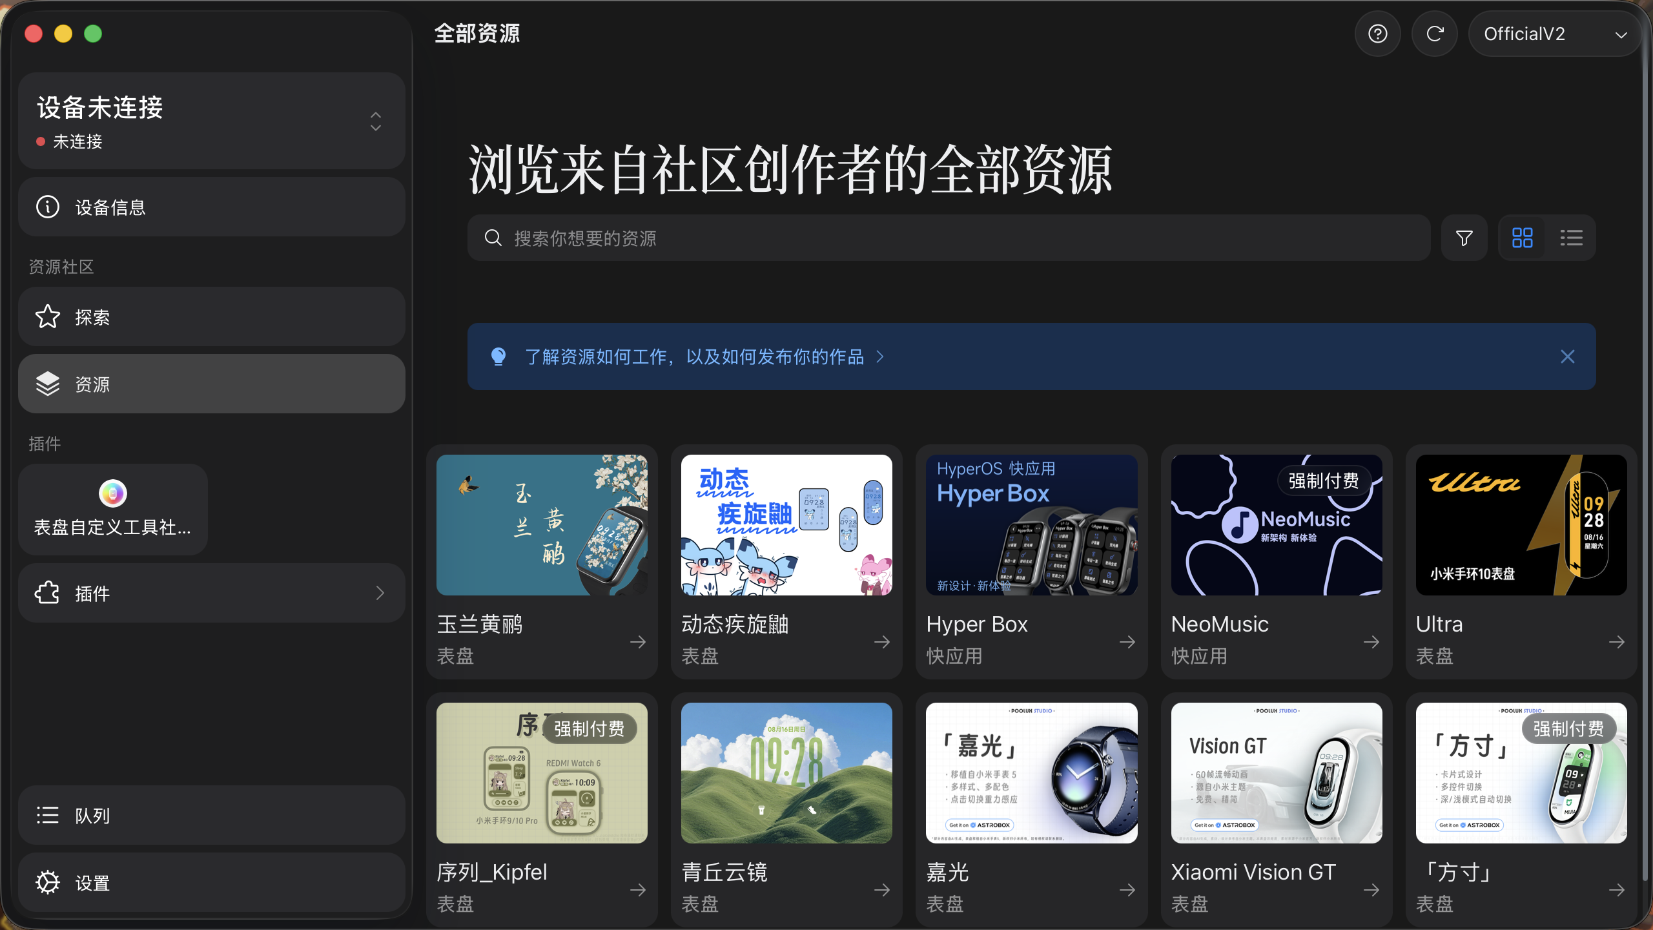Viewport: 1653px width, 930px height.
Task: Click the layers icon beside 资源
Action: [48, 384]
